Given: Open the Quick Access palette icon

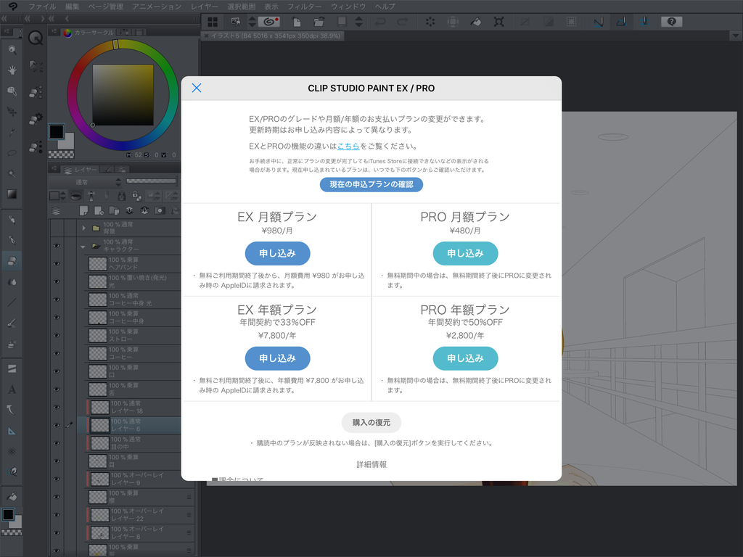Looking at the screenshot, I should (36, 38).
